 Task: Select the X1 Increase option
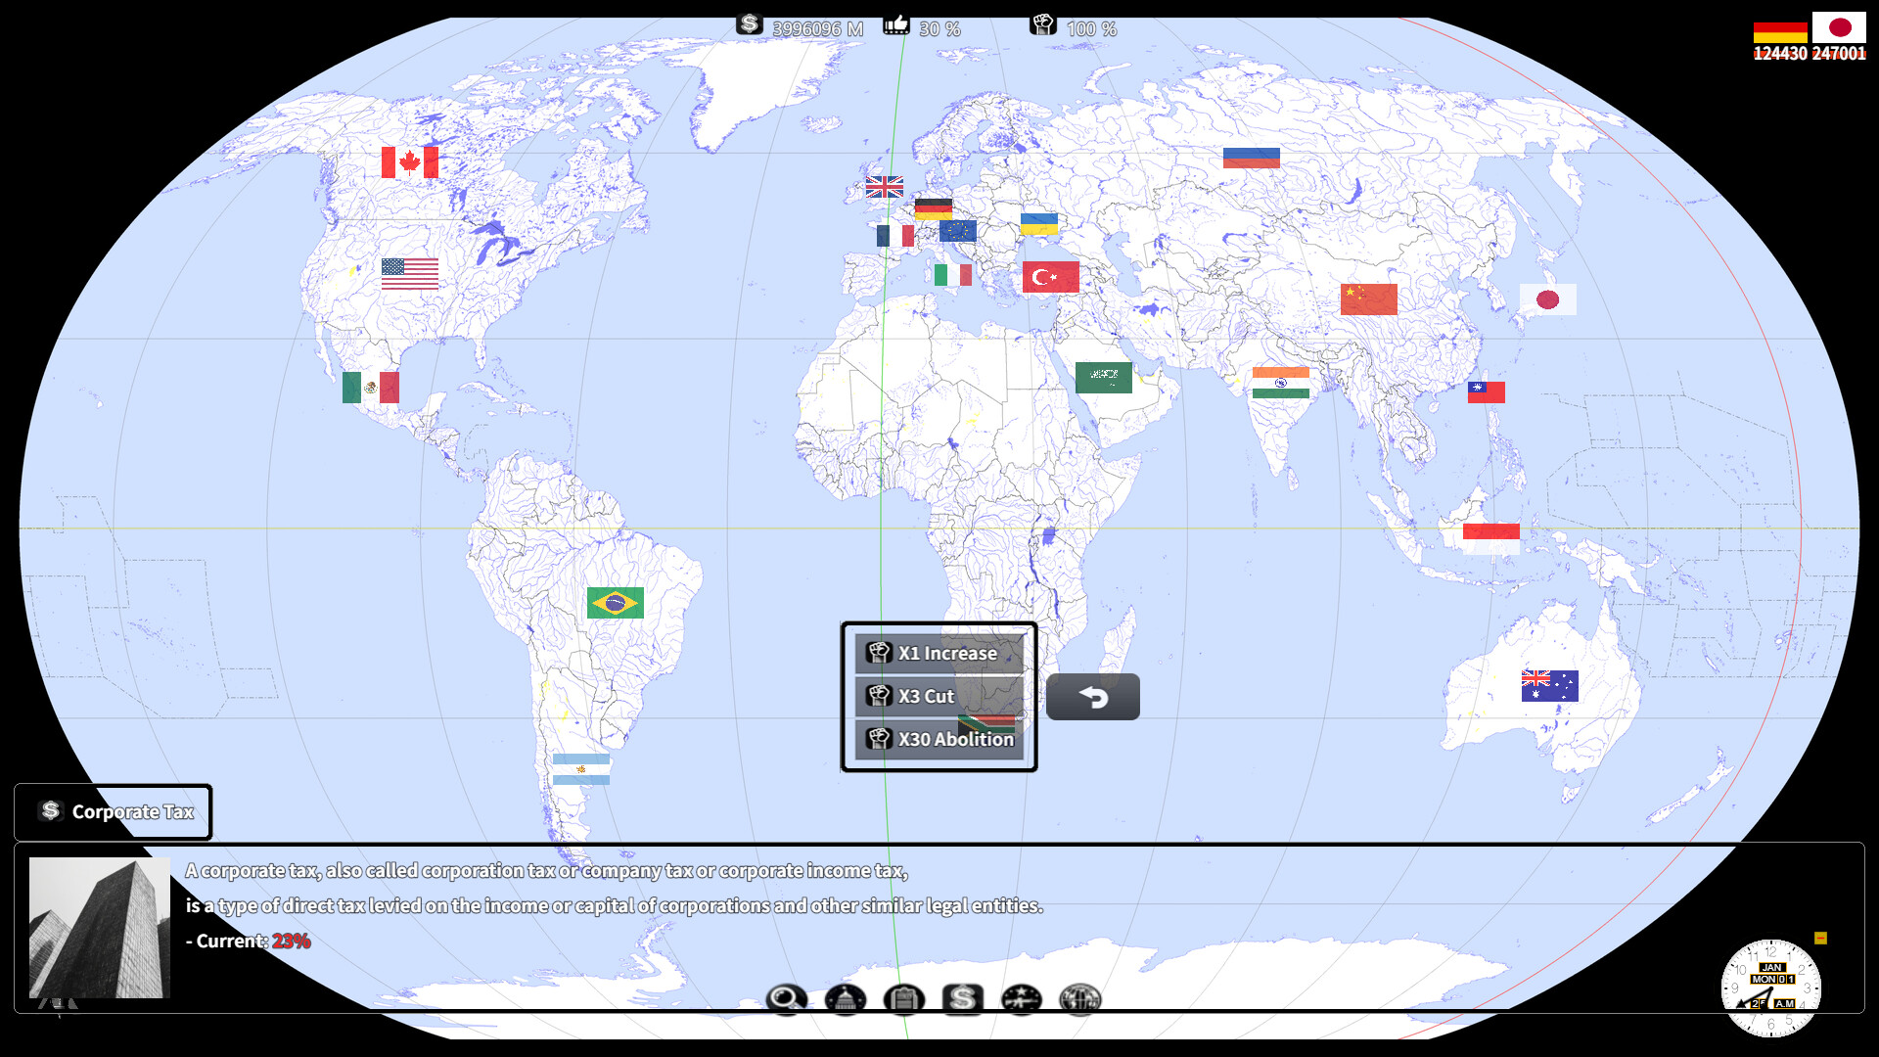pyautogui.click(x=938, y=653)
